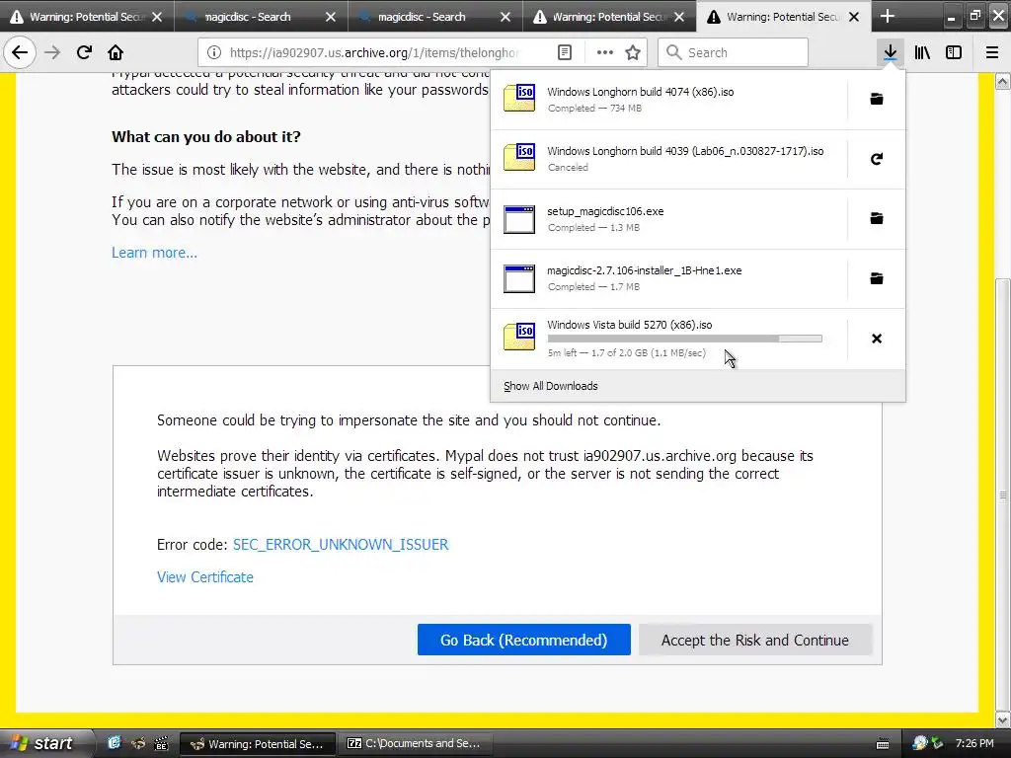This screenshot has height=758, width=1011.
Task: Close the second magicdisc - Search tab
Action: pyautogui.click(x=505, y=17)
